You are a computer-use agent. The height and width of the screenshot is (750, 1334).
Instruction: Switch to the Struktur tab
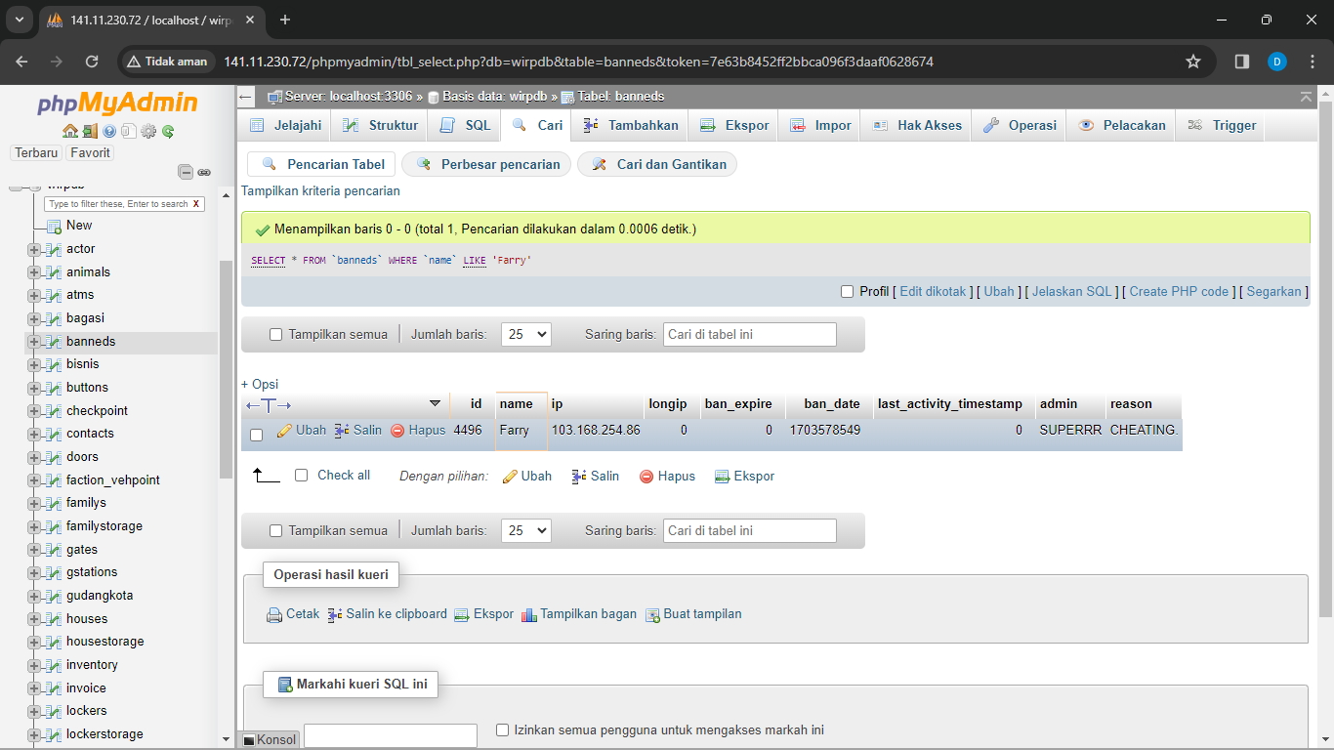382,125
